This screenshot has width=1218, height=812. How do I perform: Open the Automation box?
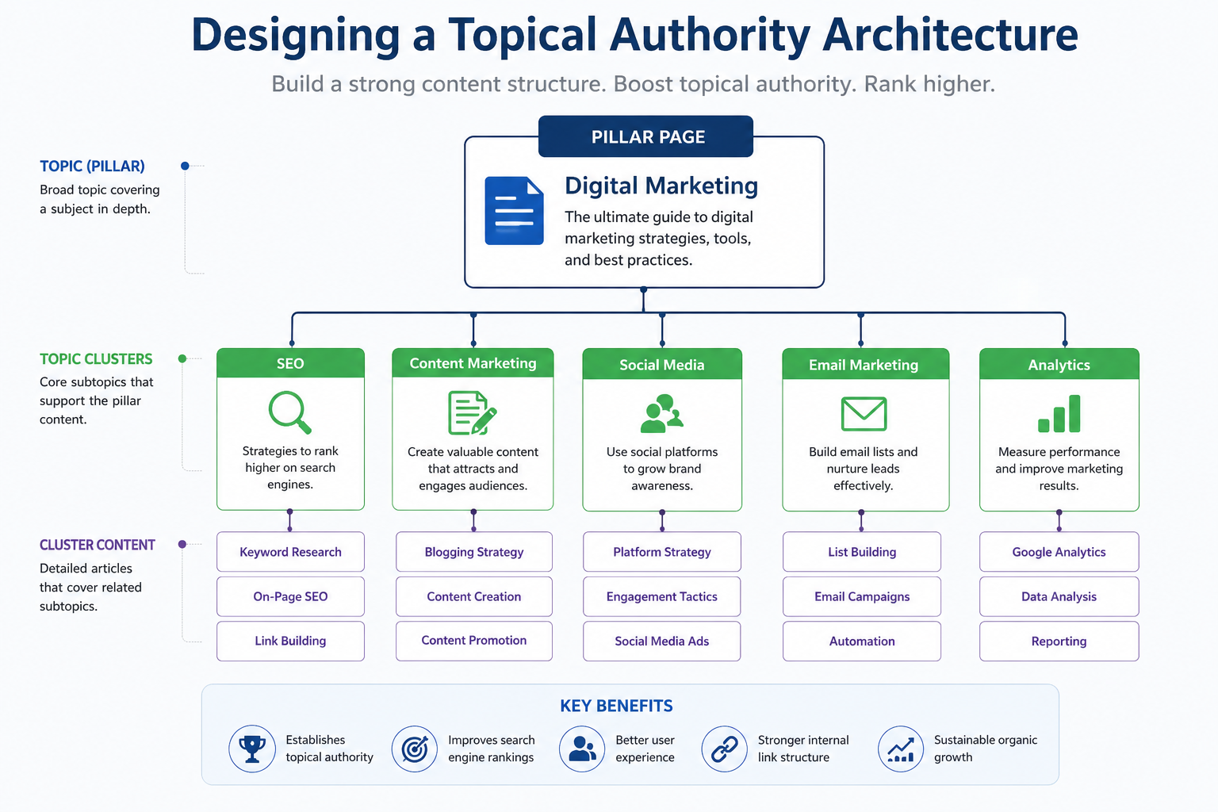click(x=862, y=641)
